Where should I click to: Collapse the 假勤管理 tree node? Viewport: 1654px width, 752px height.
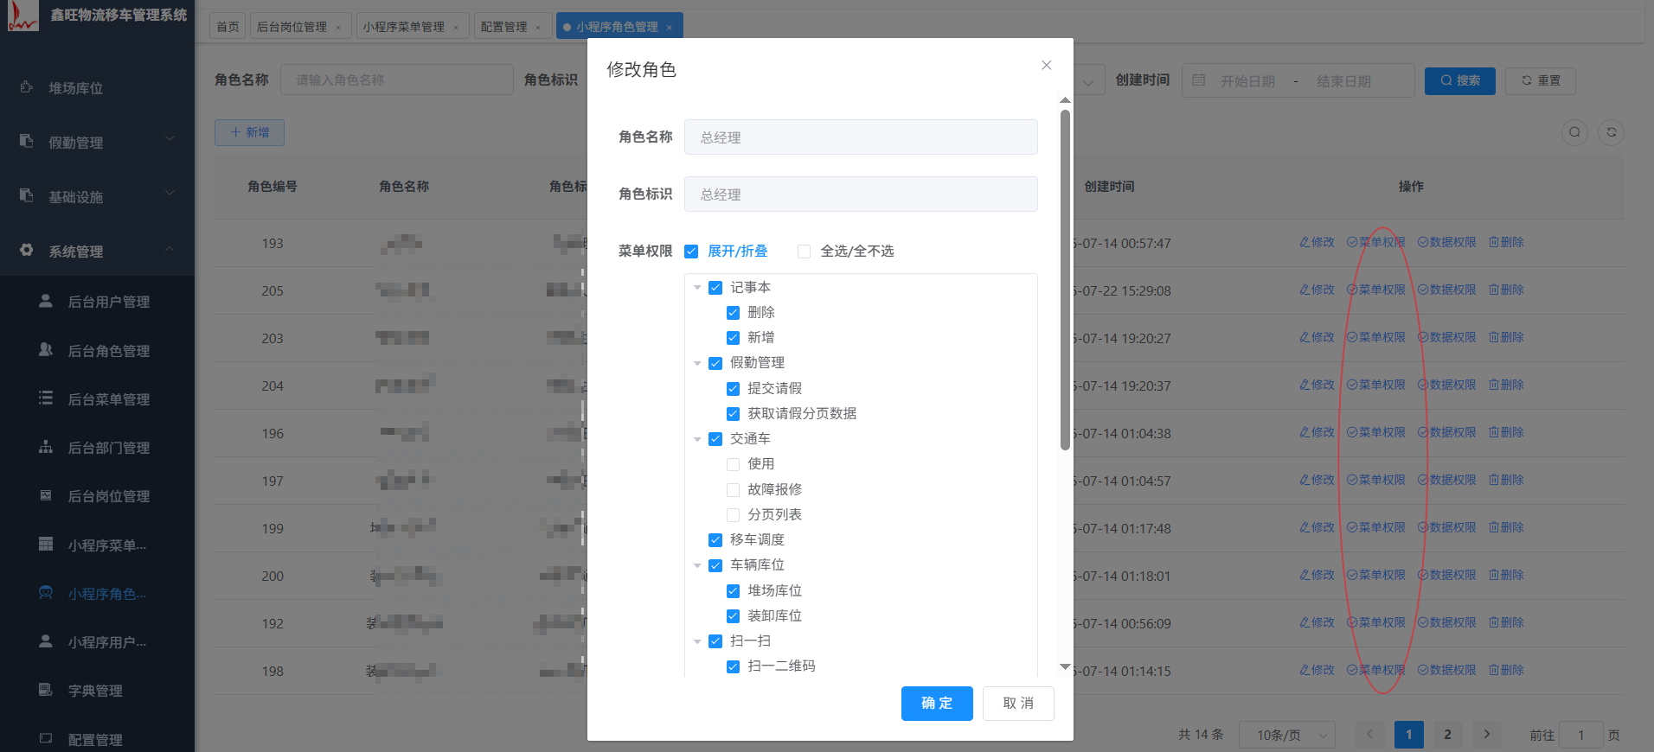pyautogui.click(x=697, y=363)
